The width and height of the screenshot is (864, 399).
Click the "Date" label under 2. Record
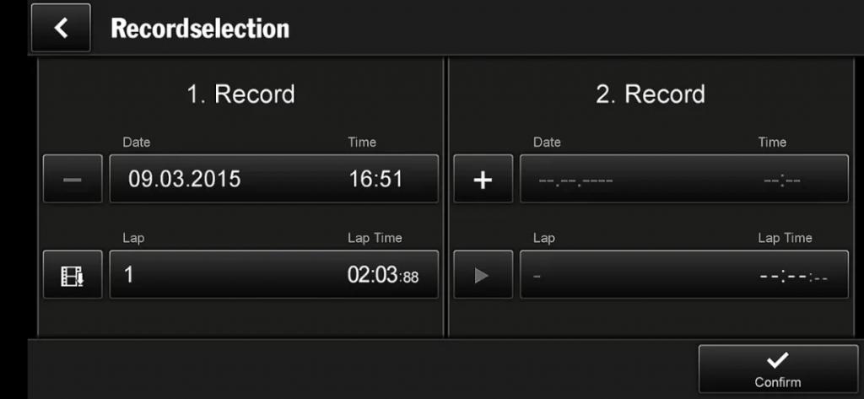547,142
